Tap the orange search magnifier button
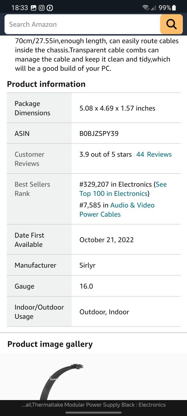This screenshot has height=416, width=187. (171, 24)
